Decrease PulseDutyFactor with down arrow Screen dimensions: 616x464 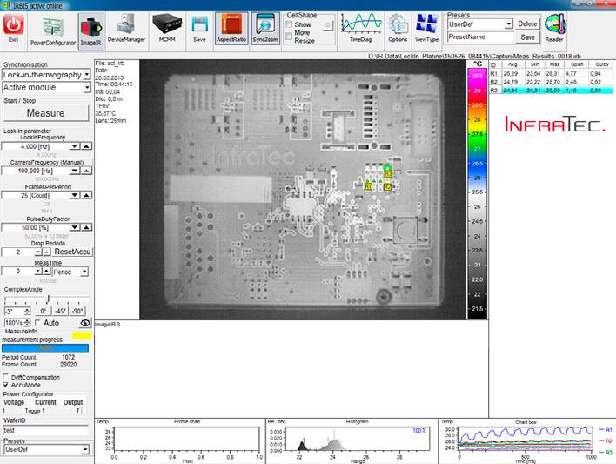pos(75,227)
